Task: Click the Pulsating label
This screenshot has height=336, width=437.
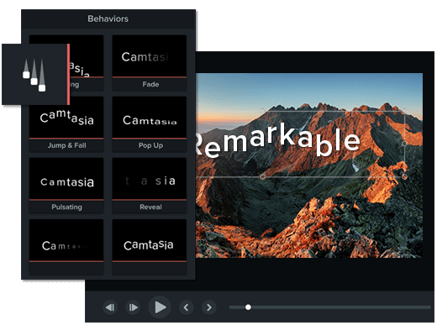Action: click(66, 207)
